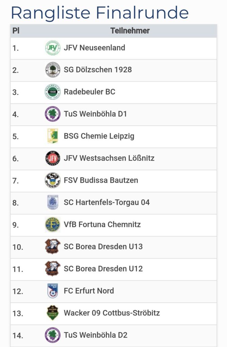Click the Pl column header
This screenshot has height=347, width=227.
tap(16, 31)
